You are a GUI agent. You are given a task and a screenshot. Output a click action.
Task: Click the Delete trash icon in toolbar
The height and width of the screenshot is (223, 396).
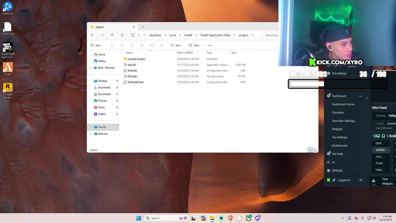(161, 45)
